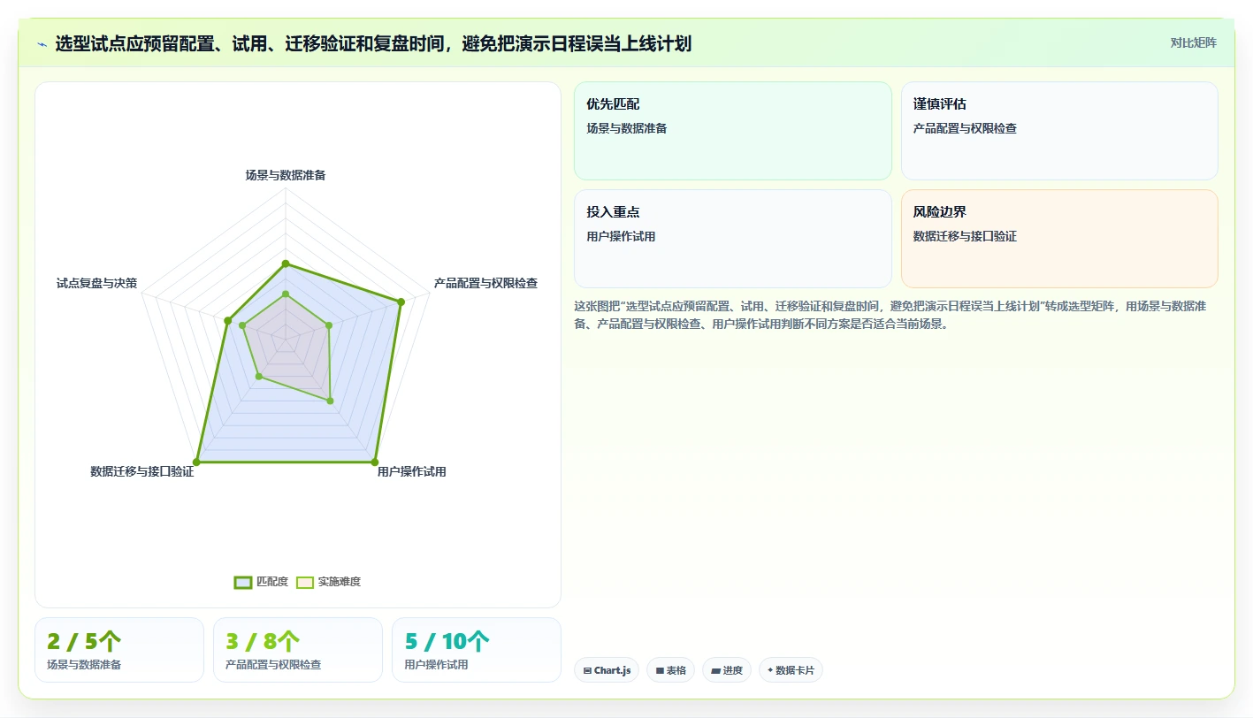Open the 风险边界 card
Screen dimensions: 1253x718
(1059, 239)
